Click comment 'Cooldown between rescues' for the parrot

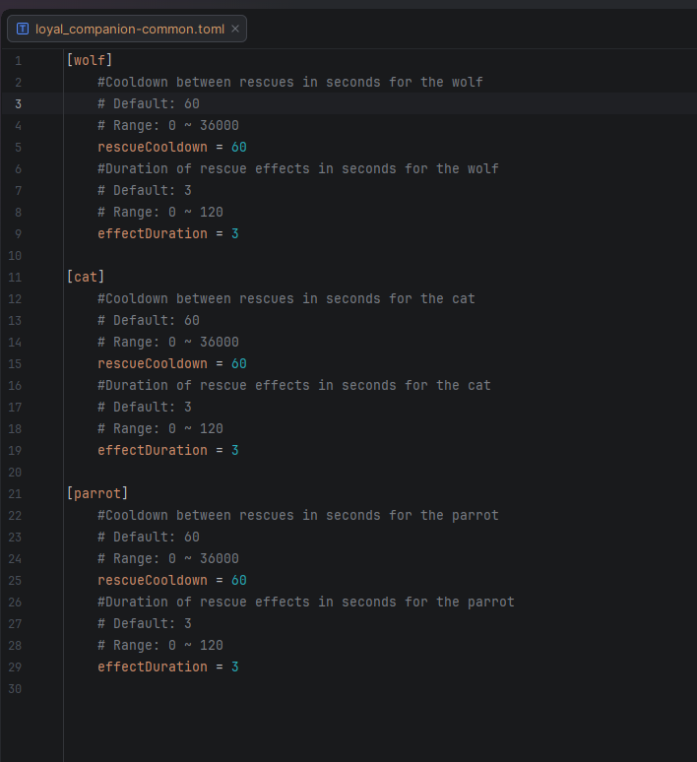298,515
